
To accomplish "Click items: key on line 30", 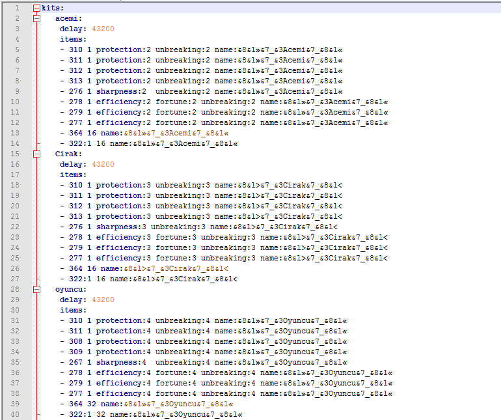I will [x=73, y=311].
